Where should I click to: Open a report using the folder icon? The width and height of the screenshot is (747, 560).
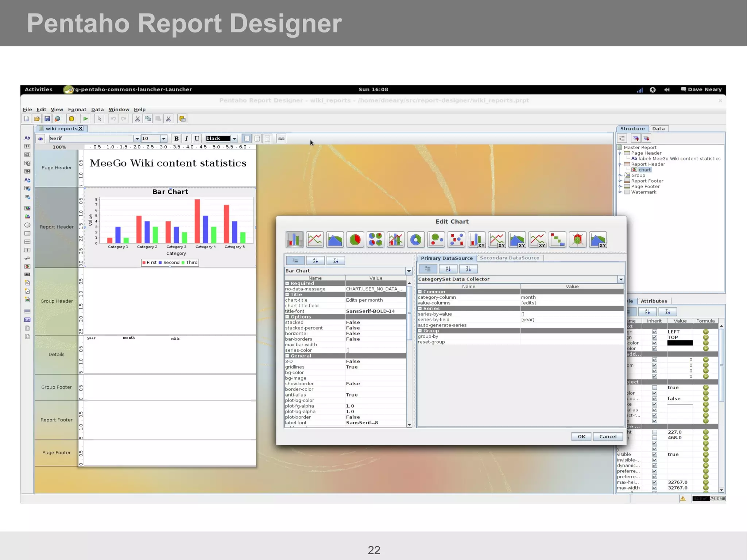point(37,119)
